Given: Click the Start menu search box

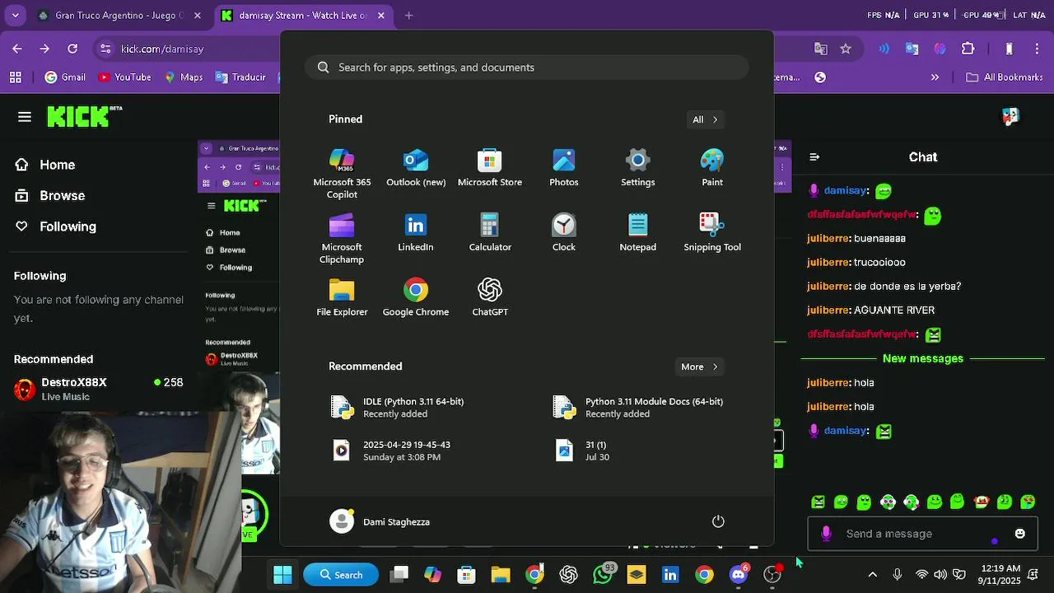Looking at the screenshot, I should [527, 68].
